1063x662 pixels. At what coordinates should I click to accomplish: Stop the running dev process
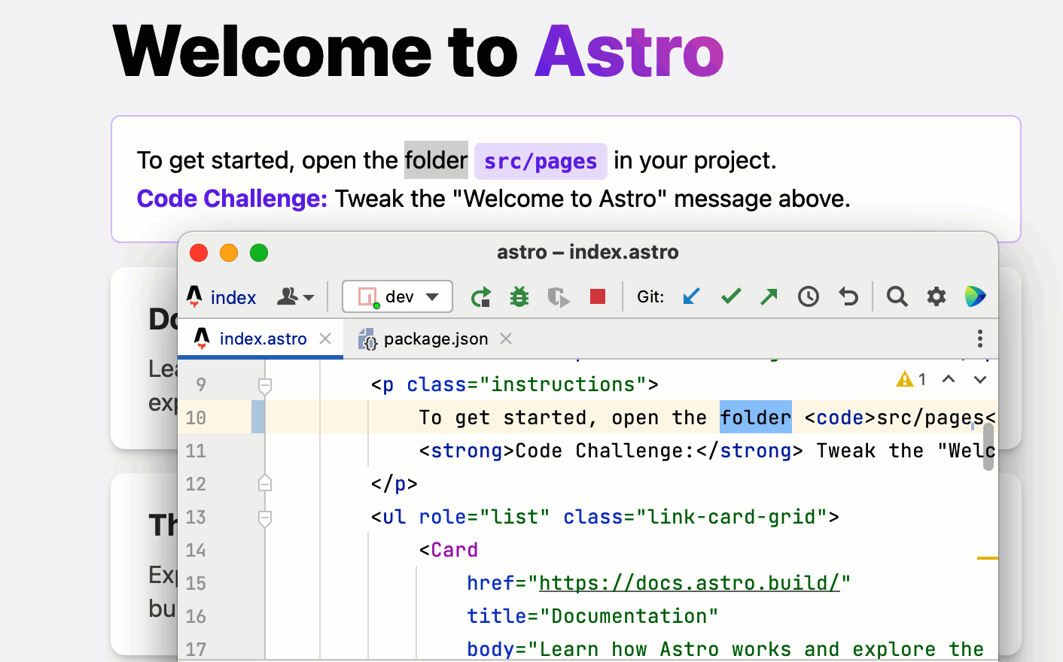point(597,296)
